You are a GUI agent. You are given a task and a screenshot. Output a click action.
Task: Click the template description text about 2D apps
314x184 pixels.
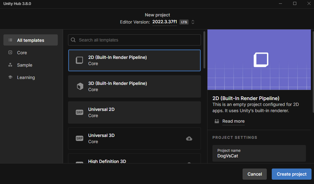[x=256, y=107]
